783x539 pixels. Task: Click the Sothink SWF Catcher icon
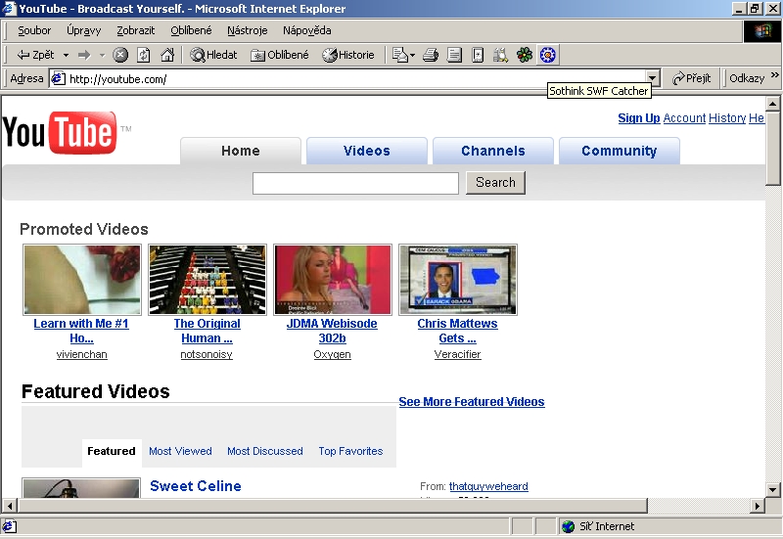[548, 55]
